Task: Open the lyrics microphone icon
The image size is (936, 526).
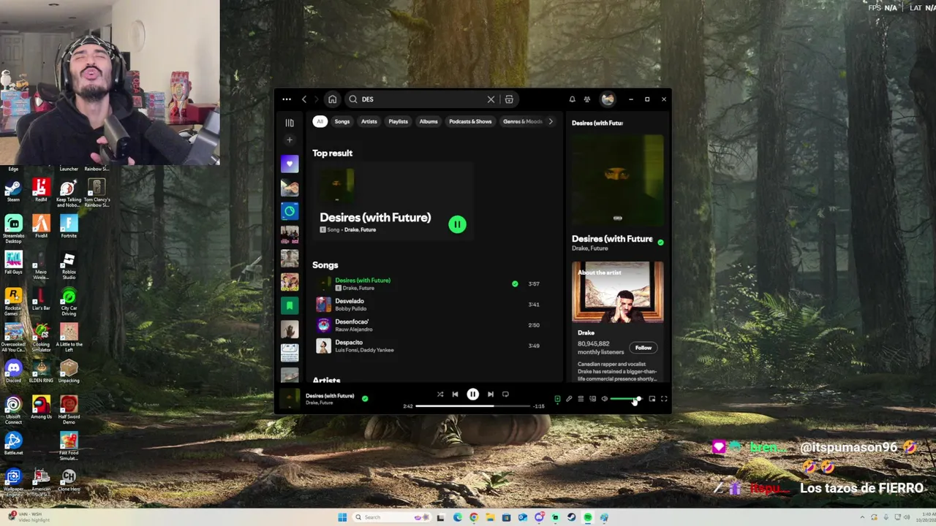Action: [569, 399]
